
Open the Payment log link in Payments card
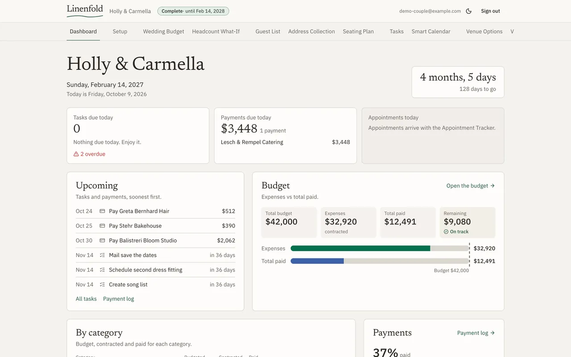coord(476,333)
